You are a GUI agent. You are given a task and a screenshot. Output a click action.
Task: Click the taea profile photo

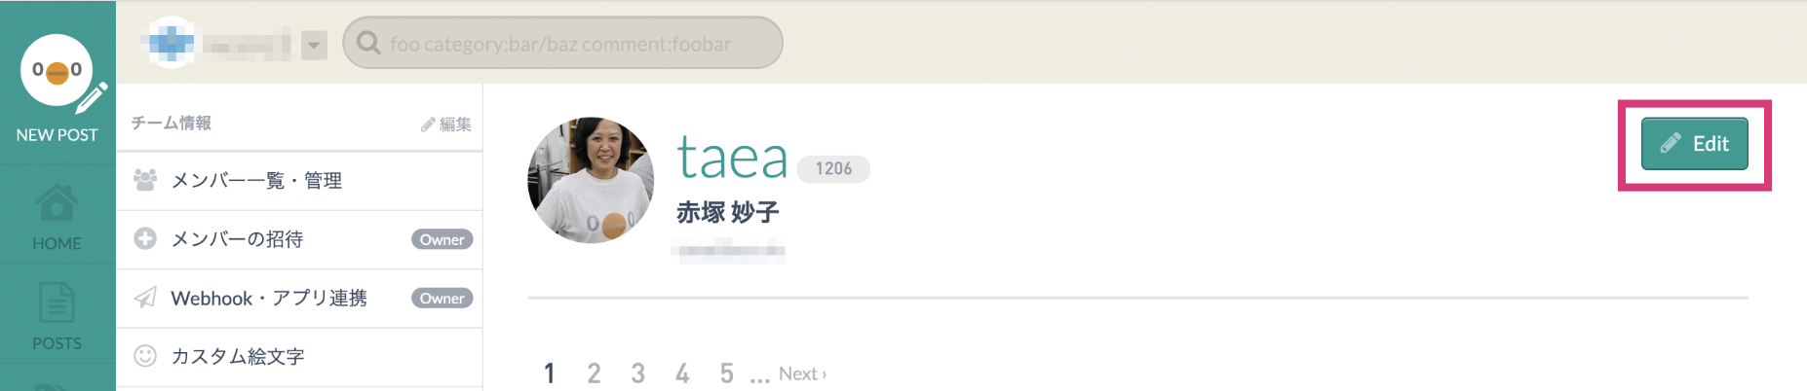(x=591, y=180)
